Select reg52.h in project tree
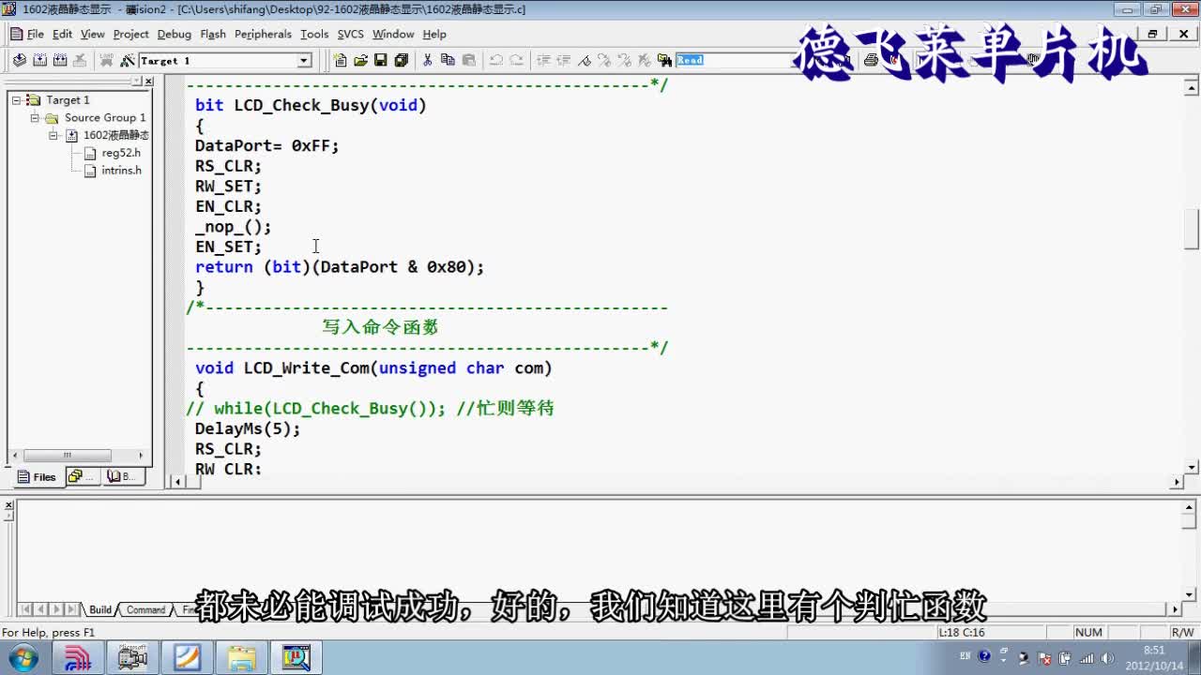Screen dimensions: 1201x675 coord(121,153)
